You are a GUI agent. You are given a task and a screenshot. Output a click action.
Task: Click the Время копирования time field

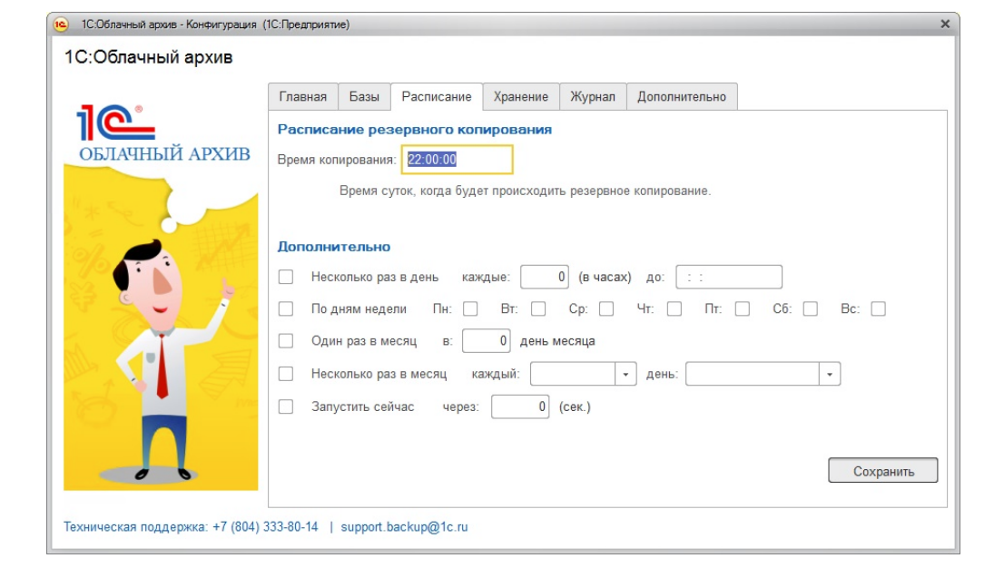pos(458,160)
